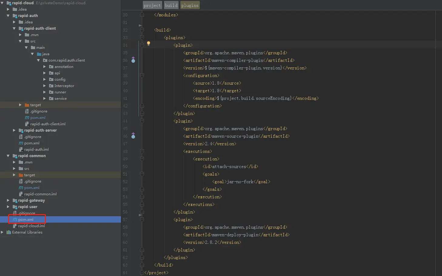Toggle fold marker at executions tag line
The width and height of the screenshot is (442, 276).
(x=142, y=151)
